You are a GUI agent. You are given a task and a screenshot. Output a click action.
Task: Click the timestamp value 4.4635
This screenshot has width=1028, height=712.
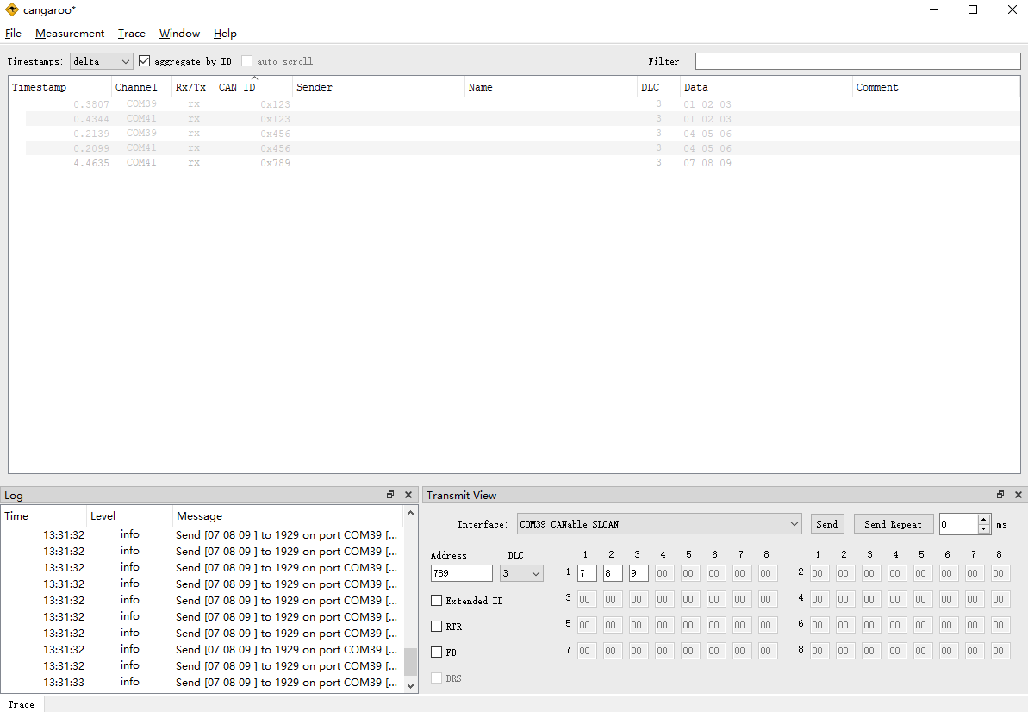pos(91,163)
